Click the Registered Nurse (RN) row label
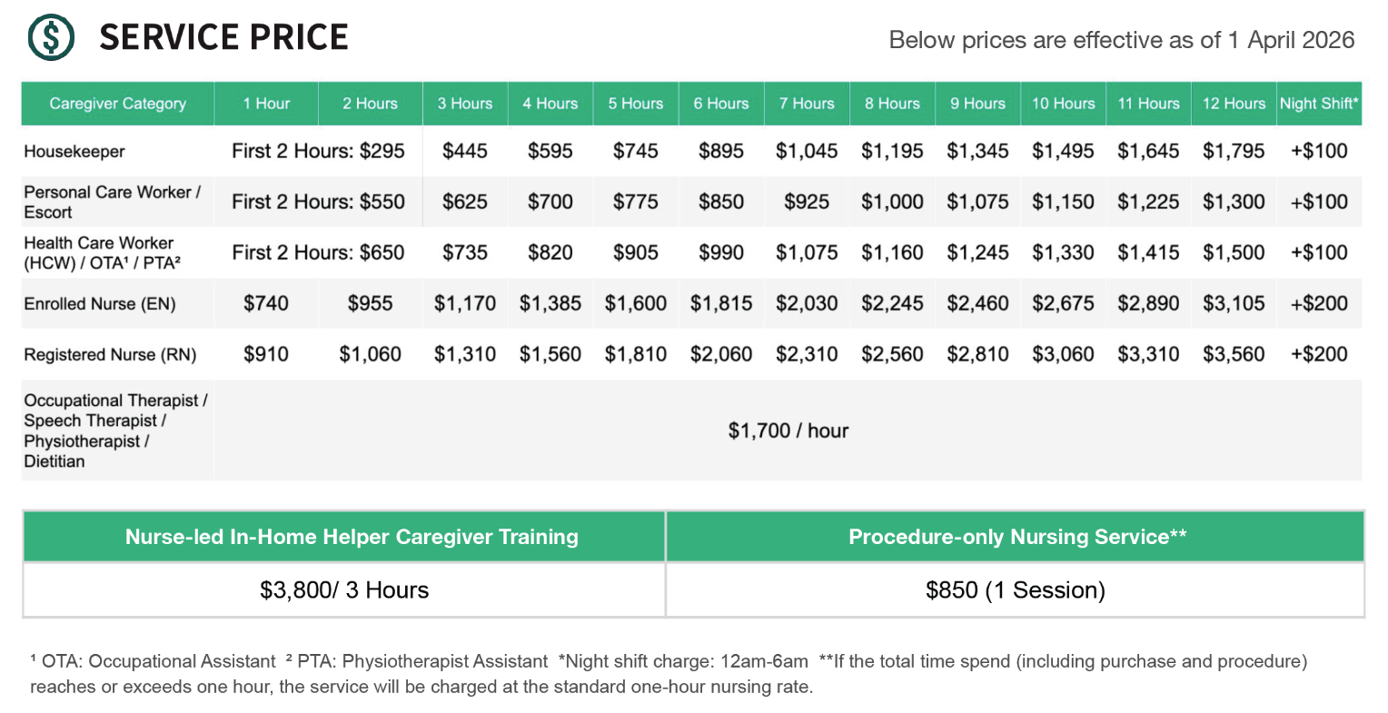This screenshot has width=1388, height=713. tap(110, 355)
